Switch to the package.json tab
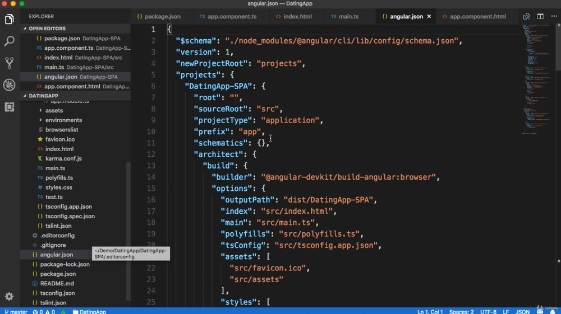Screen dimensions: 561x314 point(159,16)
